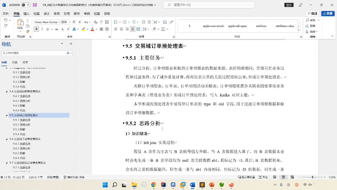Click the 共享 share button
Screen dimensions: 337x190
click(328, 14)
